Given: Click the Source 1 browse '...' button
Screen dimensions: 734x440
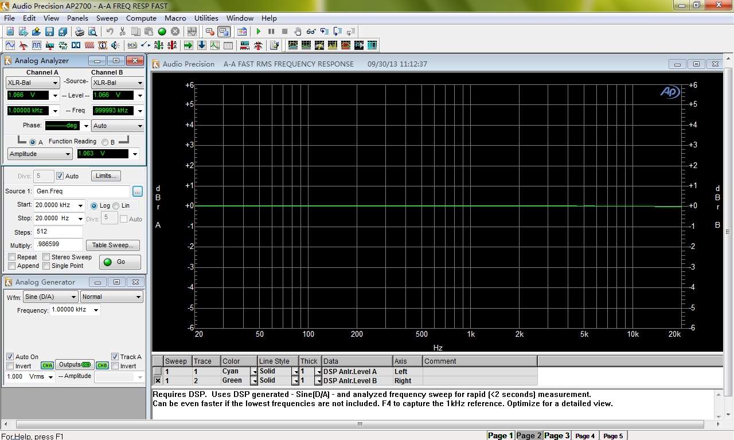Looking at the screenshot, I should coord(137,191).
